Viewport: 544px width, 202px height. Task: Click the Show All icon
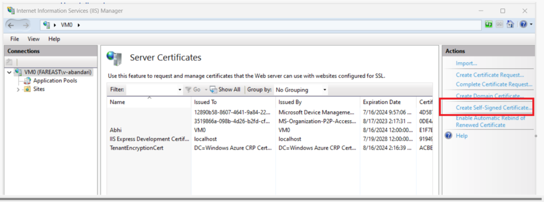coord(214,90)
